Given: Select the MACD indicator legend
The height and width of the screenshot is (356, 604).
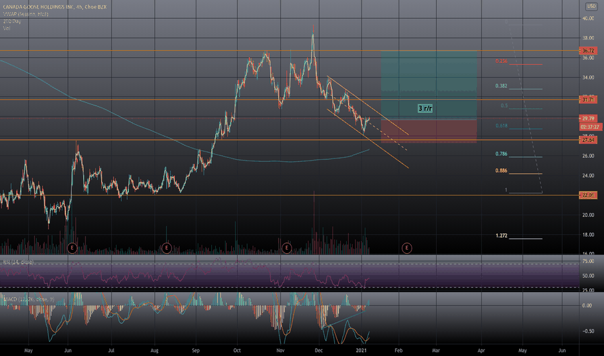Looking at the screenshot, I should (29, 299).
